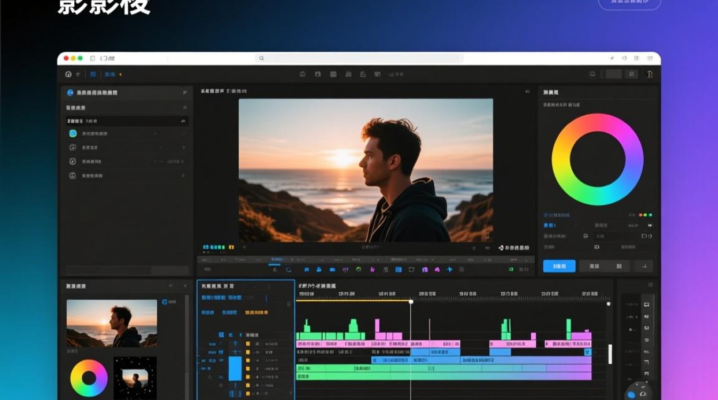Click the blue primary button below the color wheel
This screenshot has height=400, width=718.
pyautogui.click(x=559, y=266)
